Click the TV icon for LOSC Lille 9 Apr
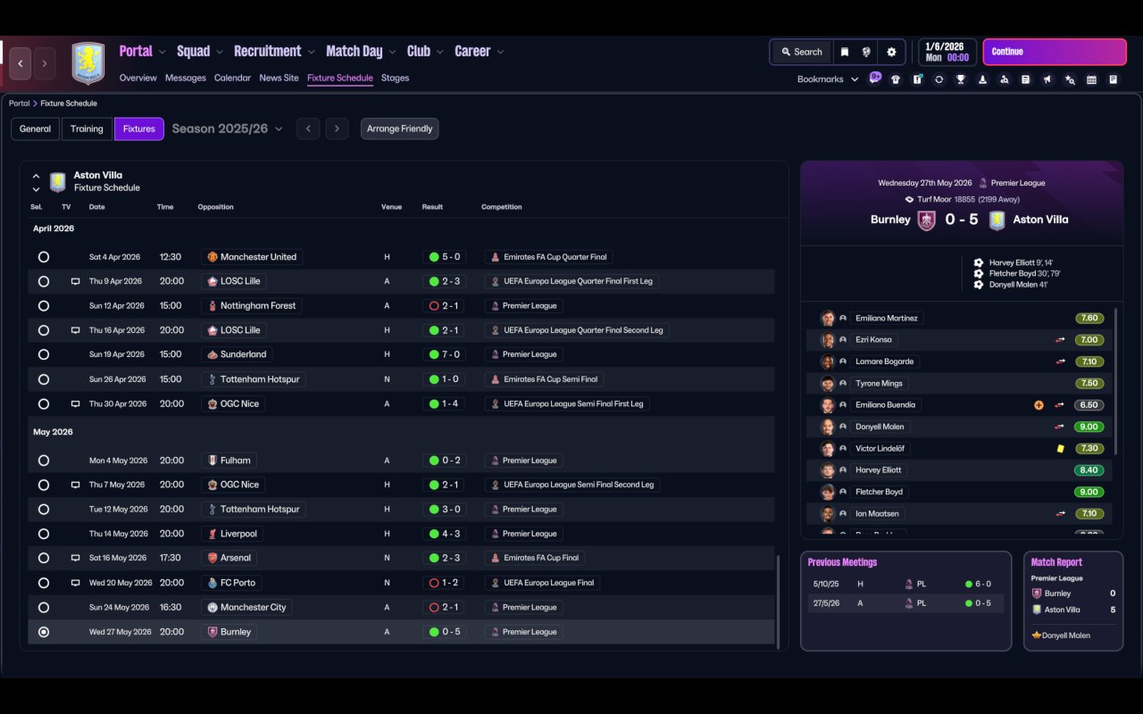Viewport: 1143px width, 714px height. pyautogui.click(x=76, y=281)
